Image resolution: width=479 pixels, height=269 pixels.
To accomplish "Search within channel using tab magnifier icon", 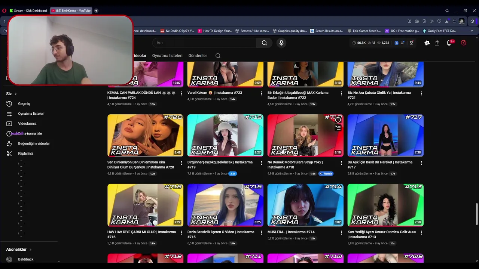I will [x=218, y=56].
